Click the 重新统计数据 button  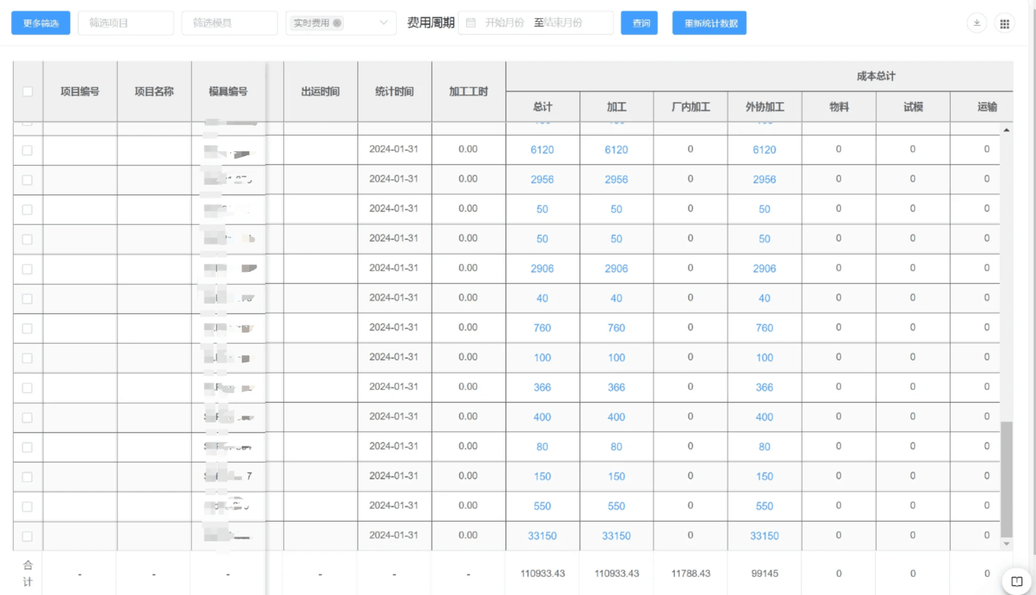coord(709,23)
